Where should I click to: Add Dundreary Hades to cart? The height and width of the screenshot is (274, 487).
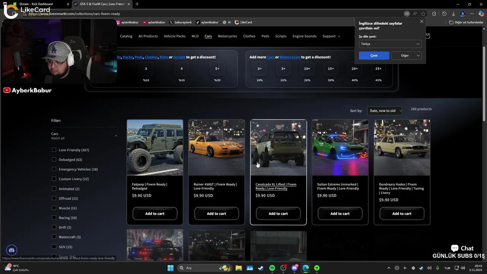(x=402, y=213)
